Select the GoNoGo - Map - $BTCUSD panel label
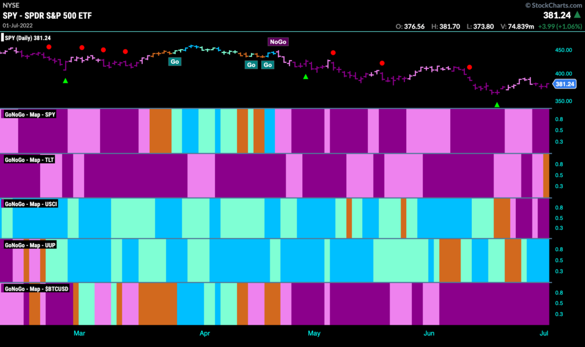The image size is (585, 347). click(37, 288)
